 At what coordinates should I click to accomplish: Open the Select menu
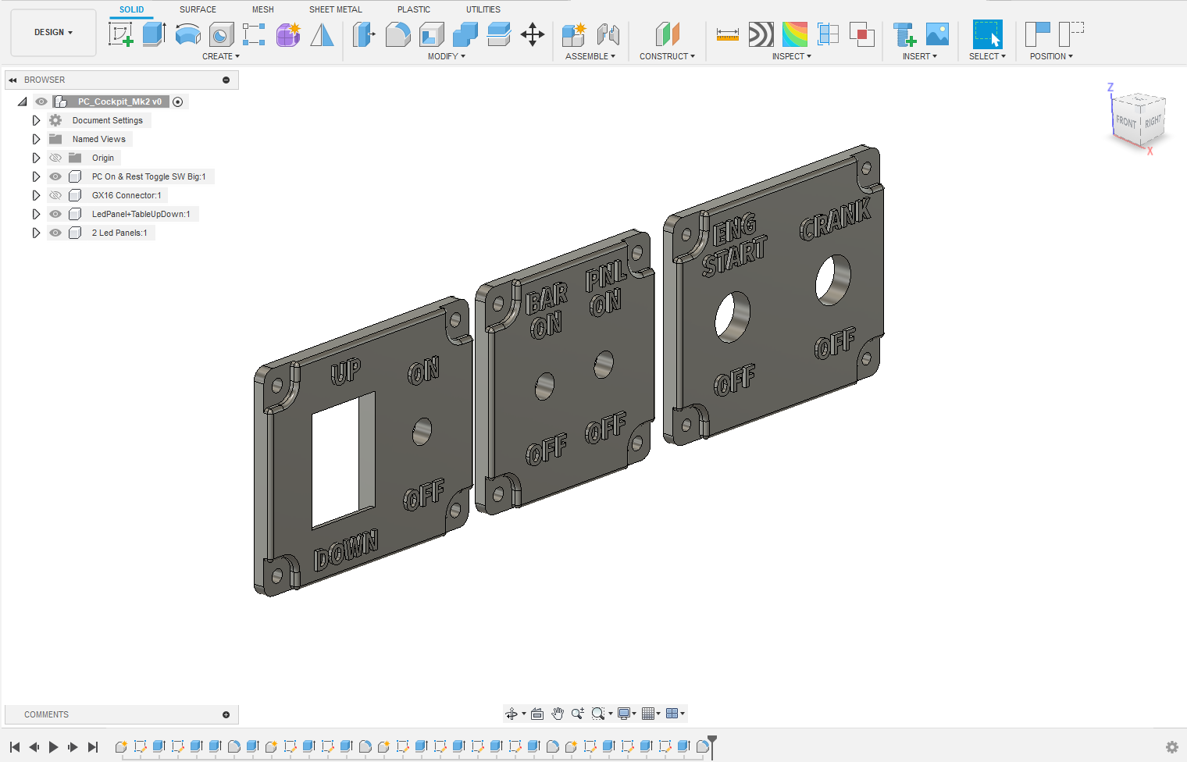click(987, 56)
